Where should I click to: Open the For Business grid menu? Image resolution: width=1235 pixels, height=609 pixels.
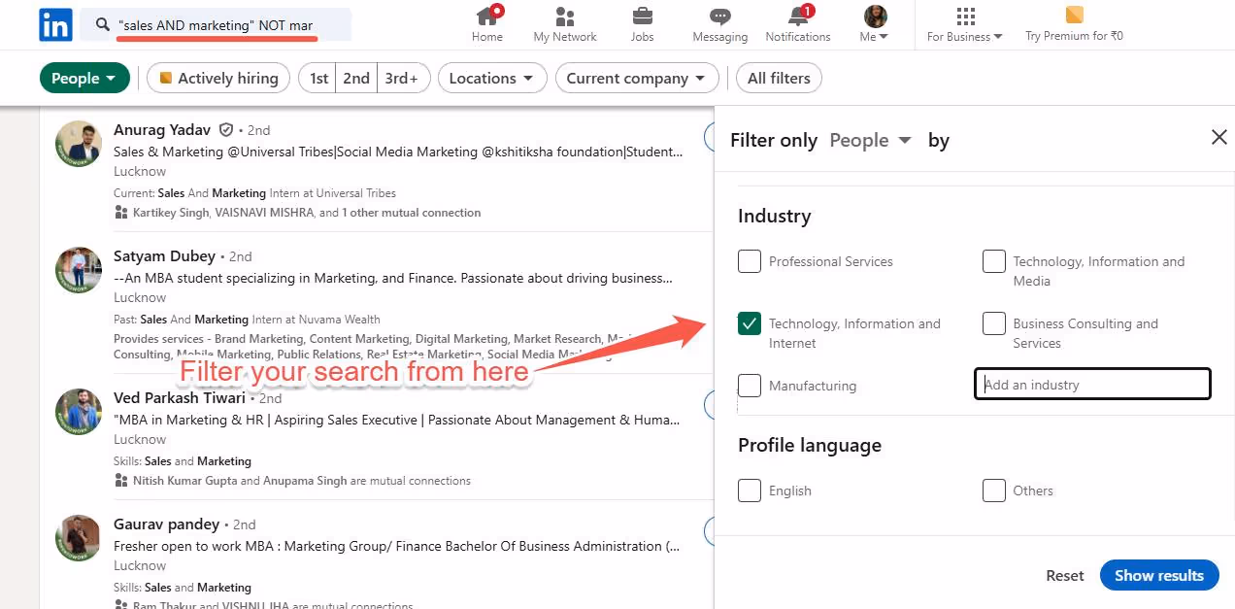964,23
